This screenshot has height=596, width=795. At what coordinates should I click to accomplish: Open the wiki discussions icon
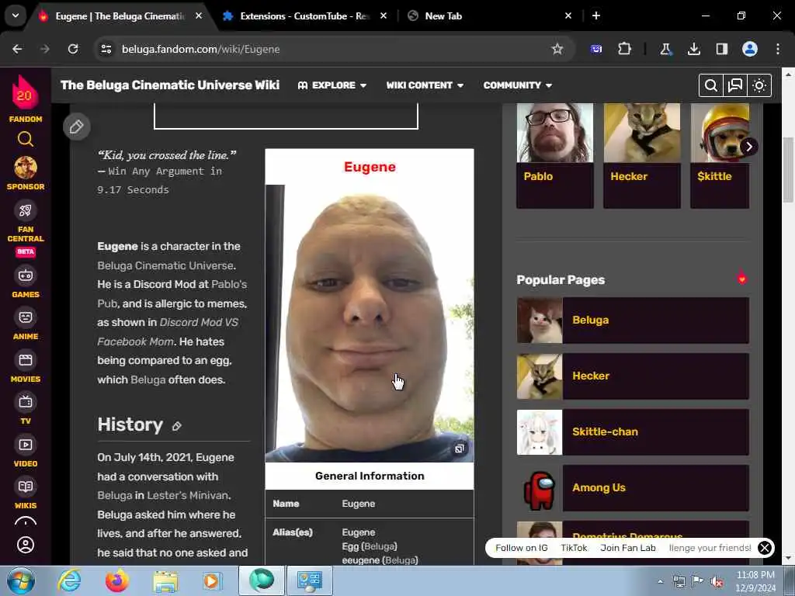click(734, 85)
